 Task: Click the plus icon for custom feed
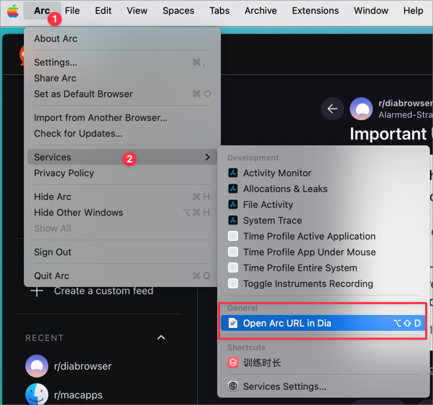click(x=37, y=291)
